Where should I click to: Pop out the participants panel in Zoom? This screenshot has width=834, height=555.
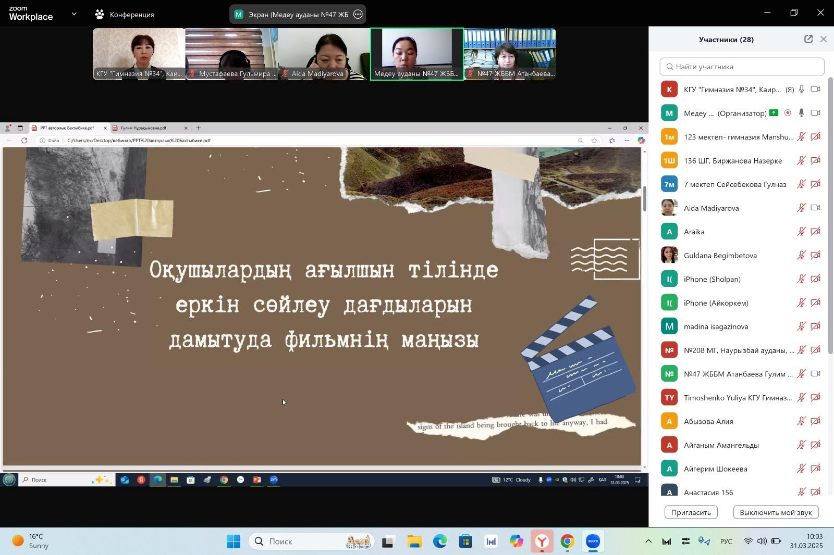click(x=807, y=39)
